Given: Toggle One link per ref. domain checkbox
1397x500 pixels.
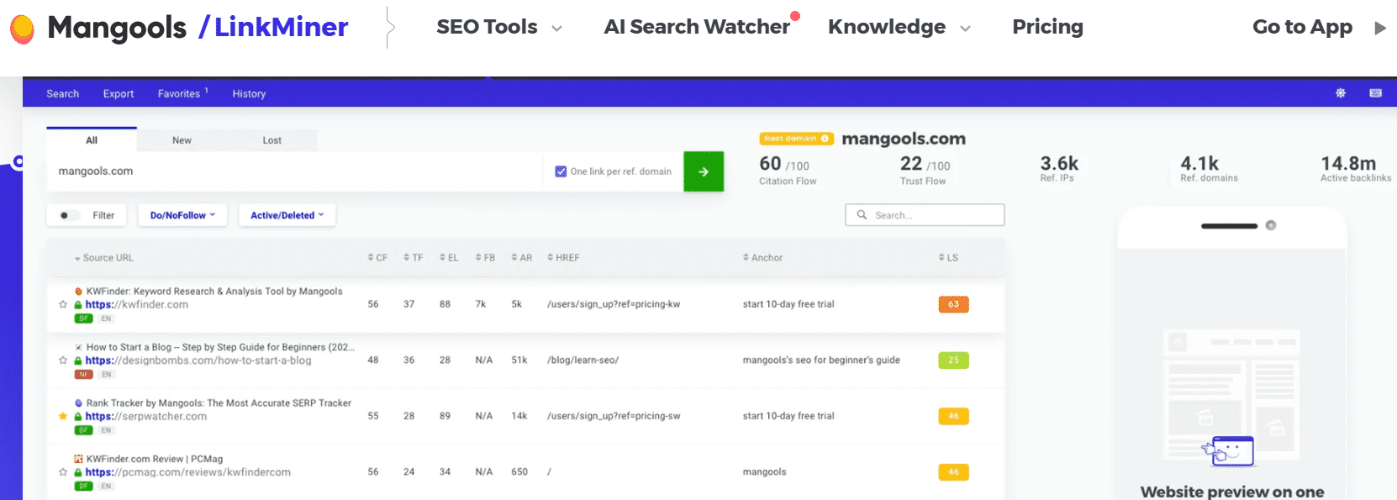Looking at the screenshot, I should tap(561, 171).
